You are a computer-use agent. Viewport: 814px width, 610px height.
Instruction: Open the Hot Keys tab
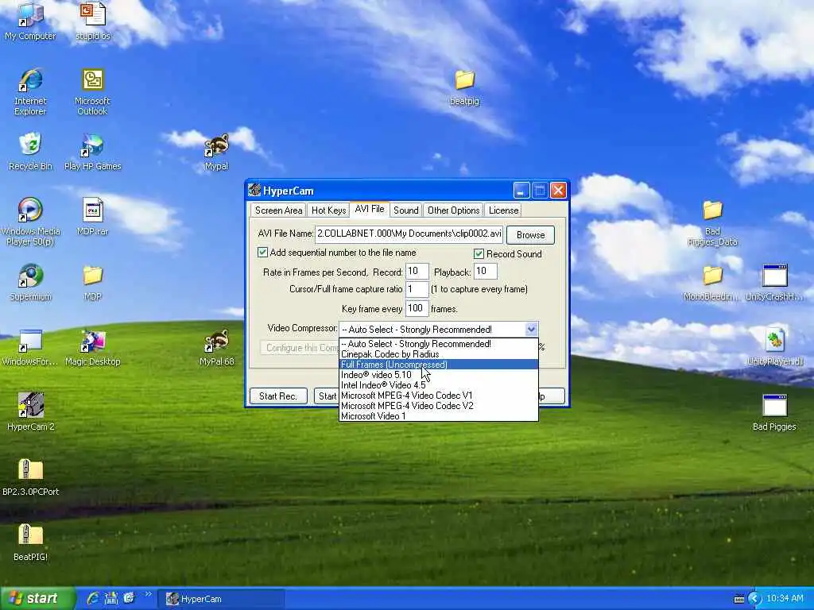coord(328,210)
